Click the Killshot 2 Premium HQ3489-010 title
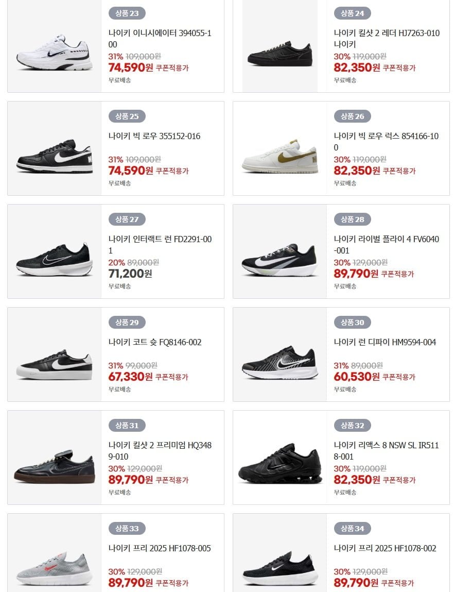The image size is (454, 592). click(x=160, y=451)
